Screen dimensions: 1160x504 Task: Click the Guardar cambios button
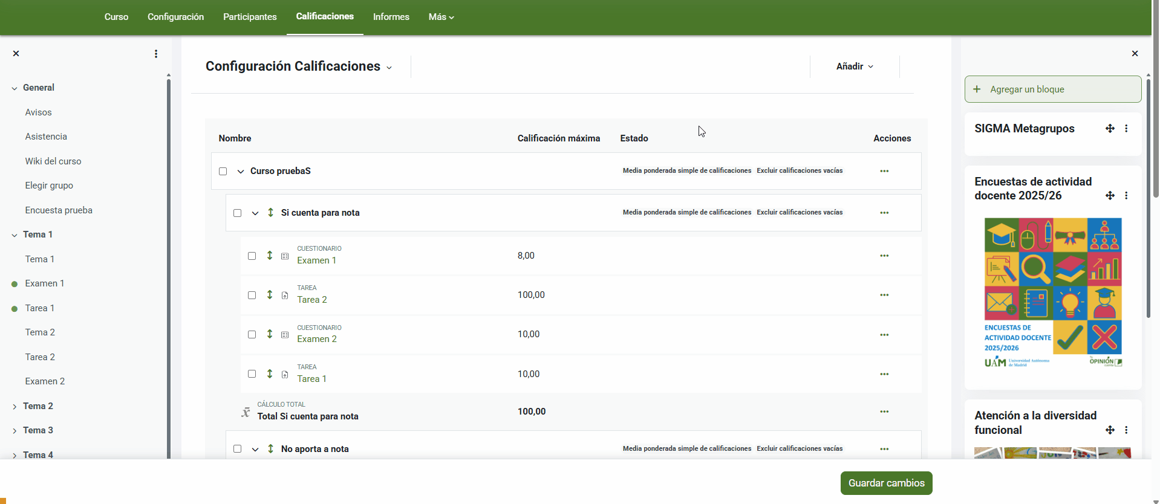[x=886, y=483]
